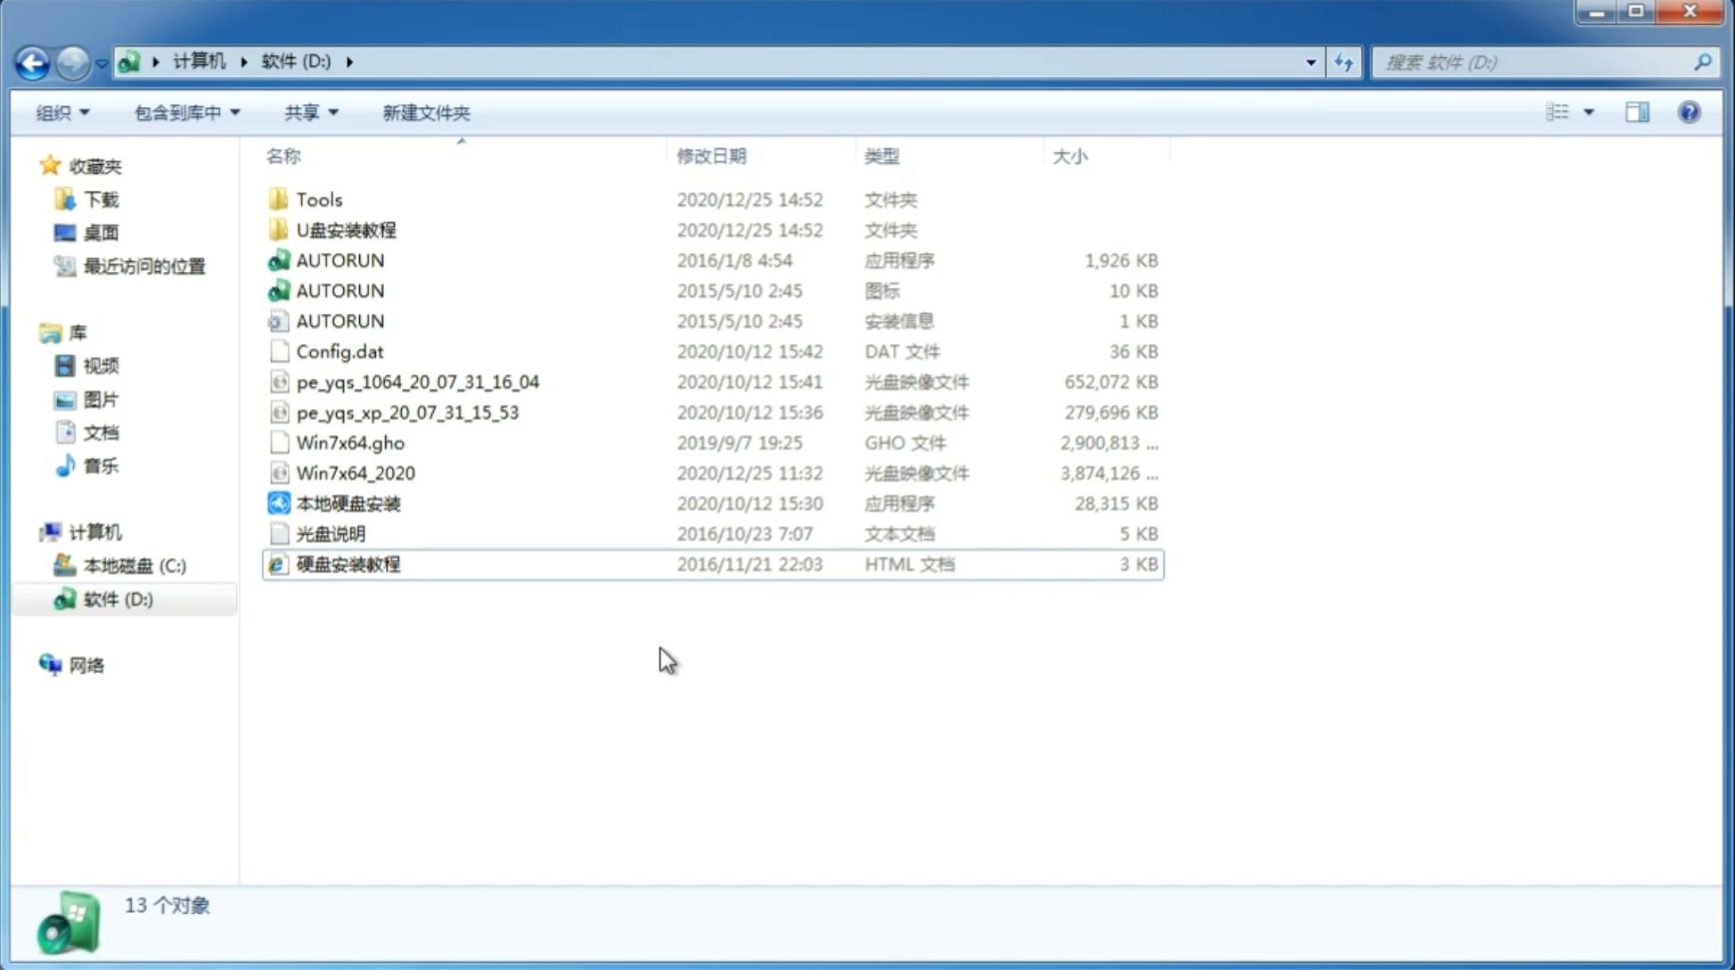This screenshot has width=1735, height=970.
Task: Click 最近访问的位置 in sidebar
Action: point(143,265)
